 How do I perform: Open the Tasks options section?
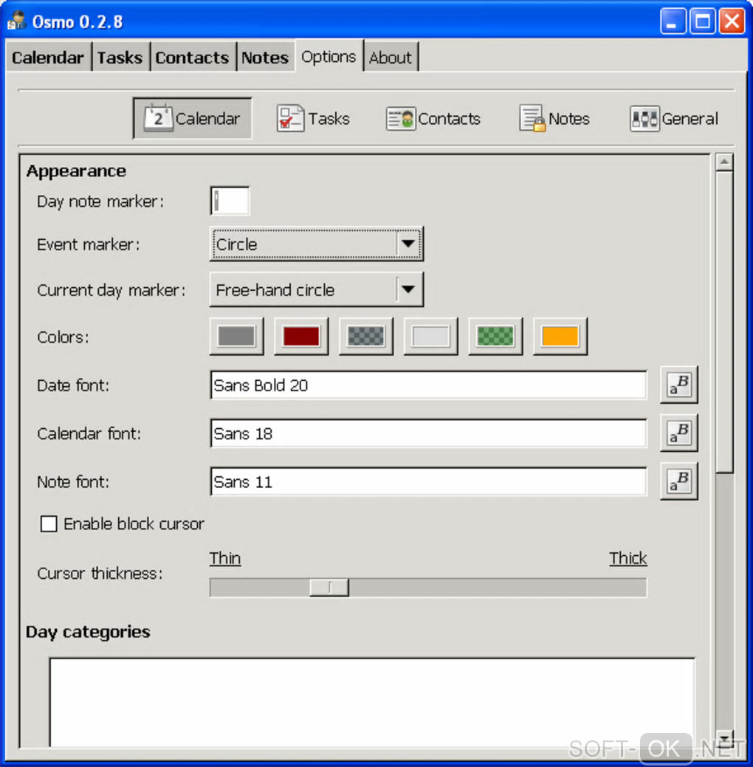(313, 118)
